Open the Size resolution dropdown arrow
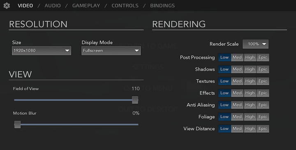 (67, 51)
